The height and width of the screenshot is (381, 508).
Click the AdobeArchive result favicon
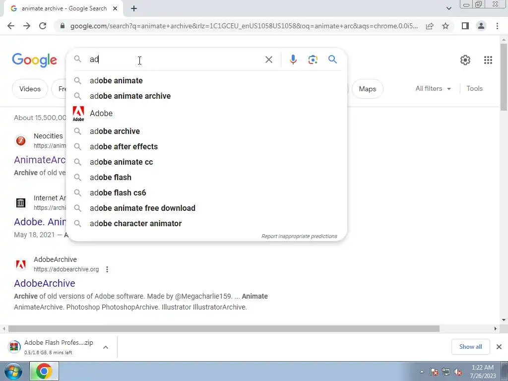[21, 264]
